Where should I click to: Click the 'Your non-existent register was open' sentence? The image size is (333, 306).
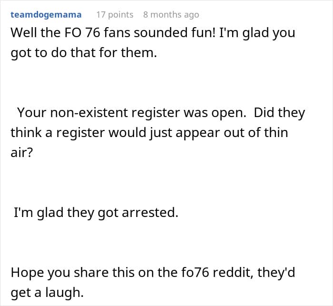point(131,112)
